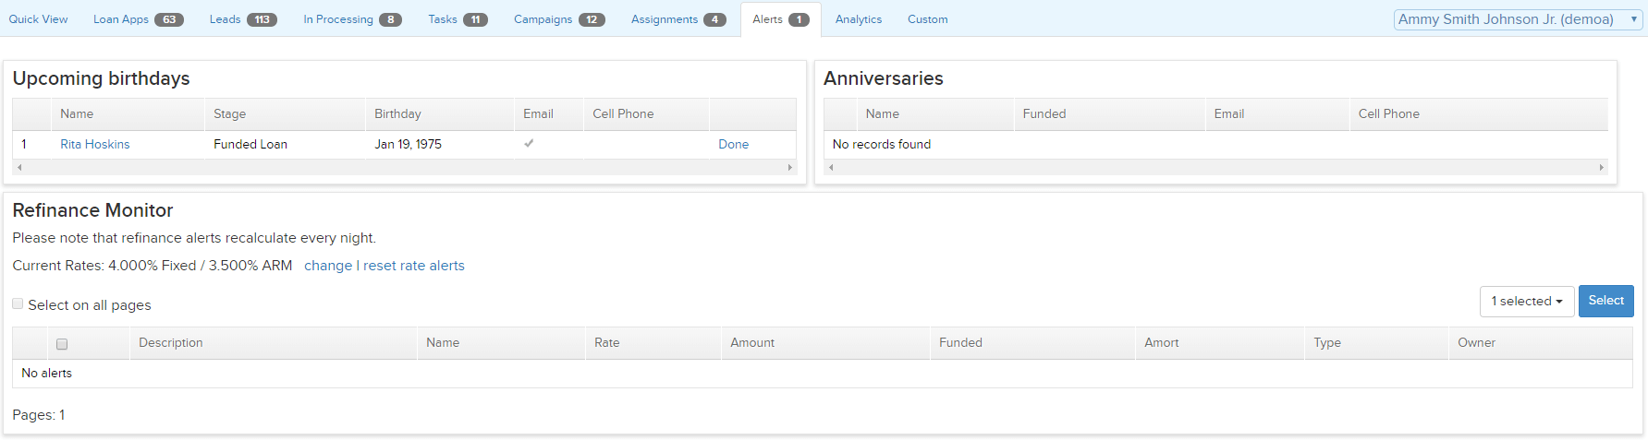Enable Select on all pages checkbox

pos(18,303)
